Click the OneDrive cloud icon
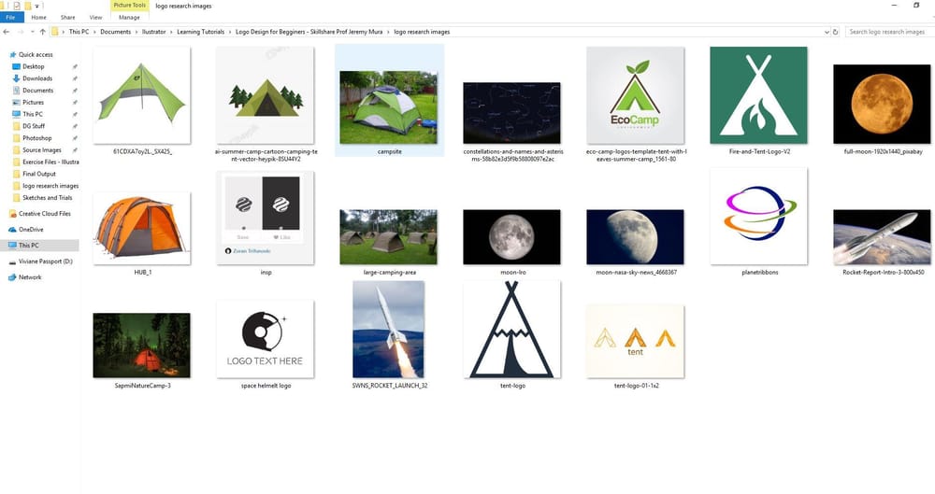 click(x=12, y=230)
